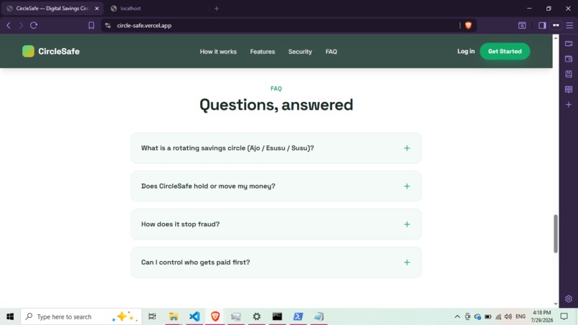Open File Explorer from the taskbar
Screen dimensions: 578x325
(174, 316)
